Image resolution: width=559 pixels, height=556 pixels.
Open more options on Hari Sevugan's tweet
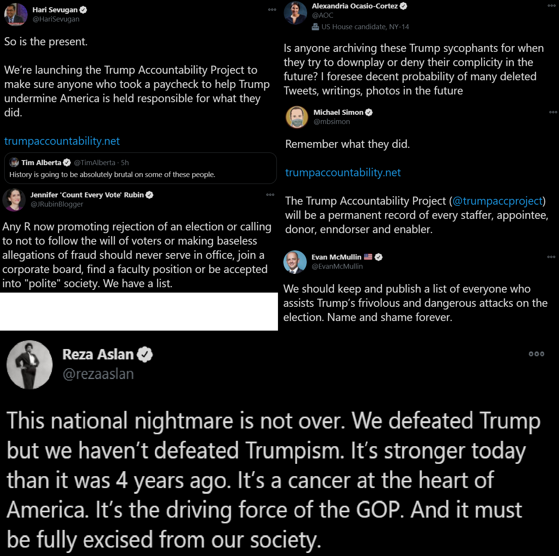tap(272, 10)
